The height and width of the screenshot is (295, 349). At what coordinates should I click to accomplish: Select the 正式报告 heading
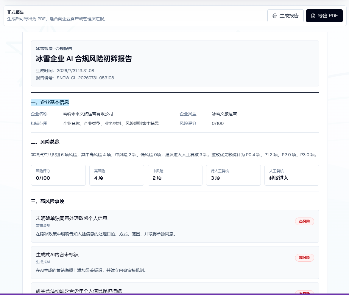pos(15,12)
